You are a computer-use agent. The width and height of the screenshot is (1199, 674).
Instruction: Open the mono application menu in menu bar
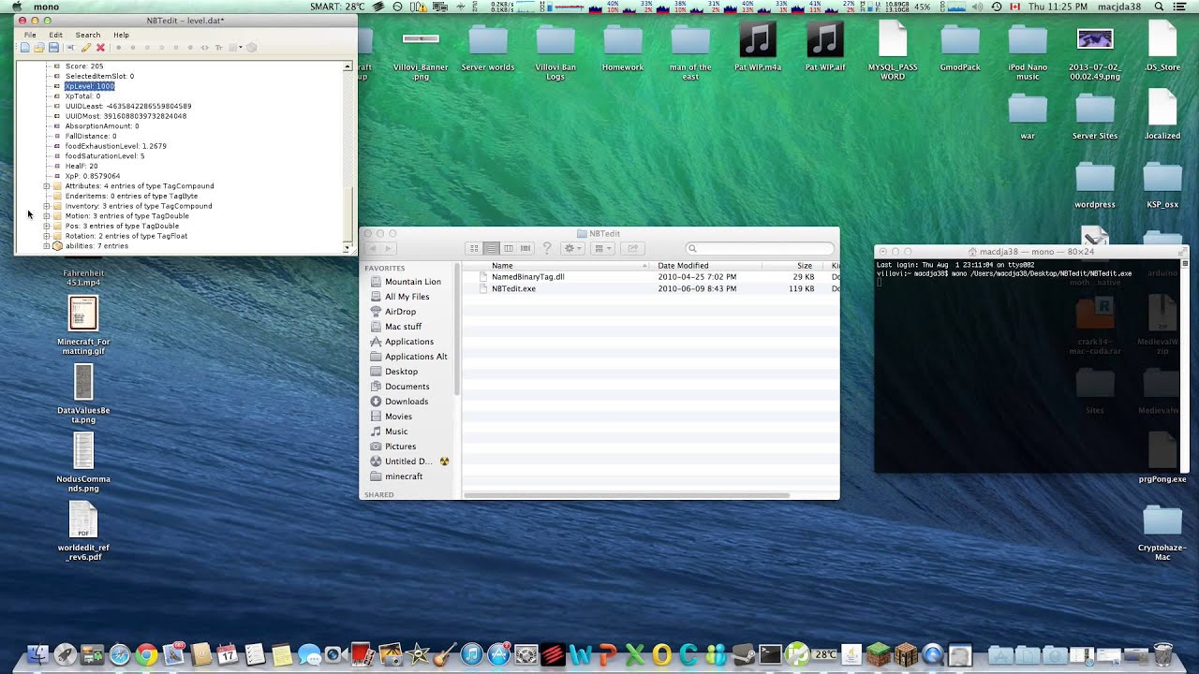pyautogui.click(x=46, y=7)
